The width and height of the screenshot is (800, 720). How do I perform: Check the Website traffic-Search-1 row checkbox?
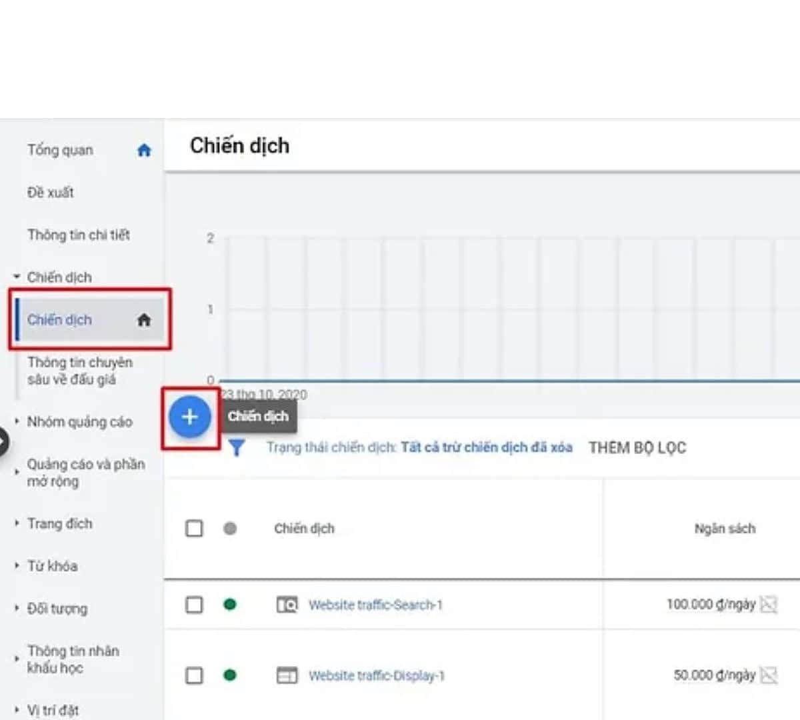(x=194, y=605)
